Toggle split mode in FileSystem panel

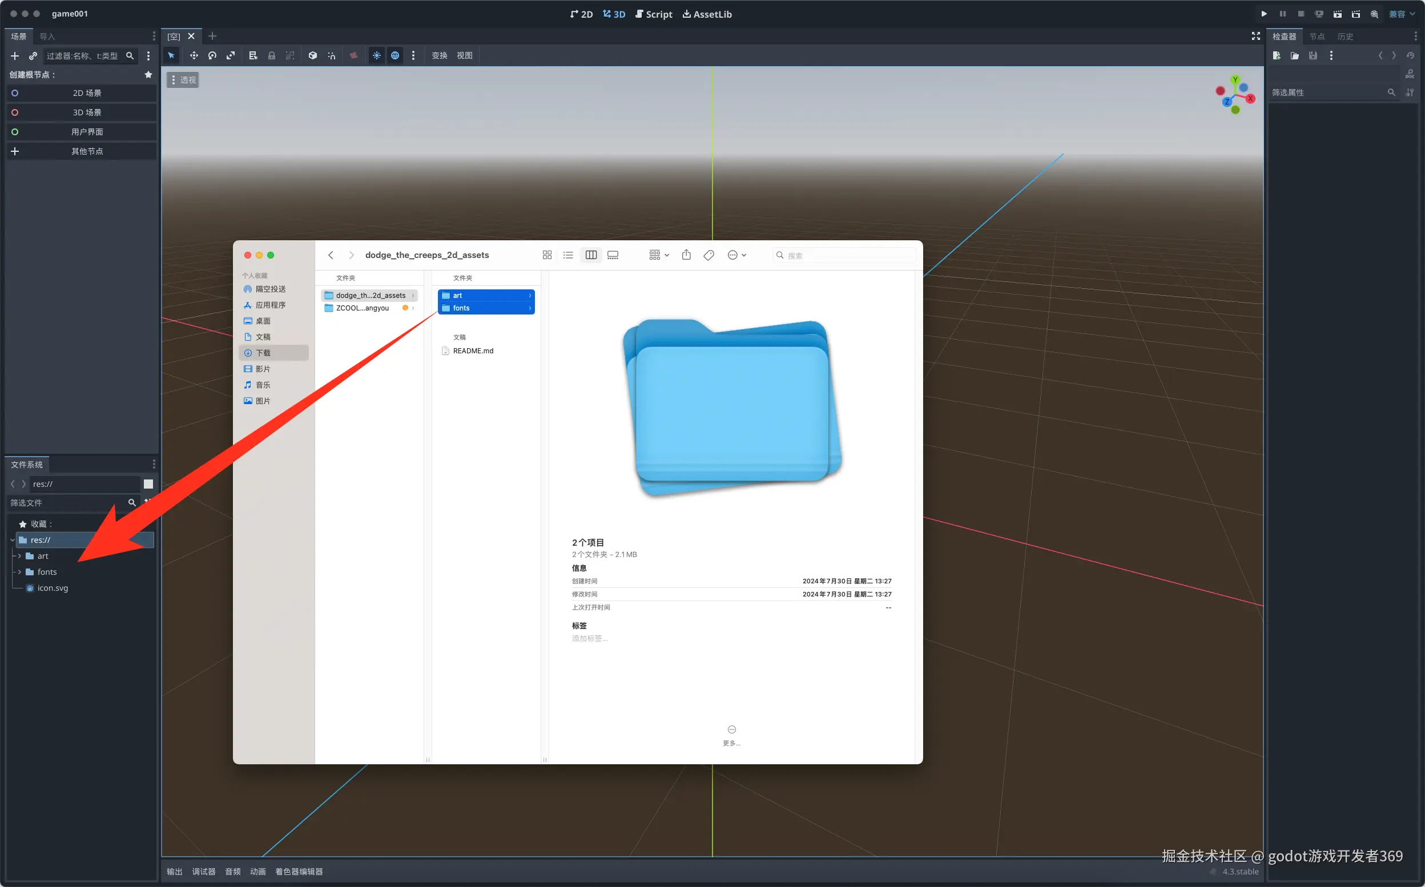148,484
